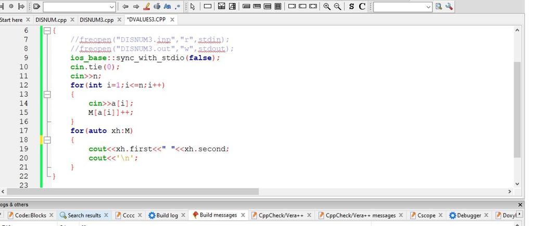Screen dimensions: 533x226
Task: Click the editor scroll up arrow
Action: point(517,30)
